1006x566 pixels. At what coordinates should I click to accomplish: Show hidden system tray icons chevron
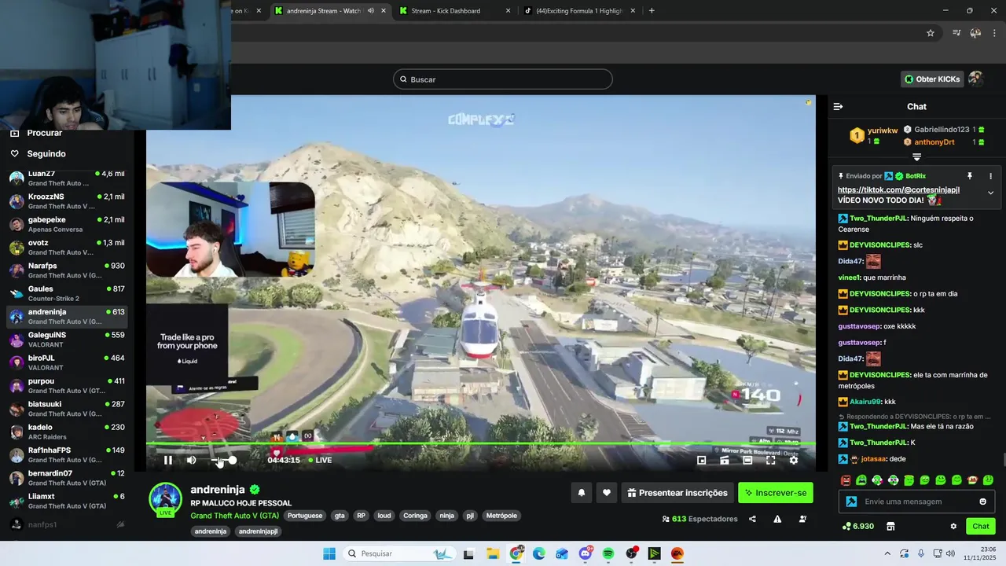coord(887,553)
